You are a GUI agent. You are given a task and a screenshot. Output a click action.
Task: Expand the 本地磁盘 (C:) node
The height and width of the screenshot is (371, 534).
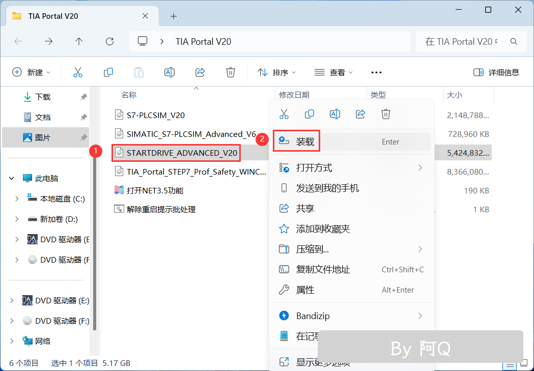pos(17,198)
